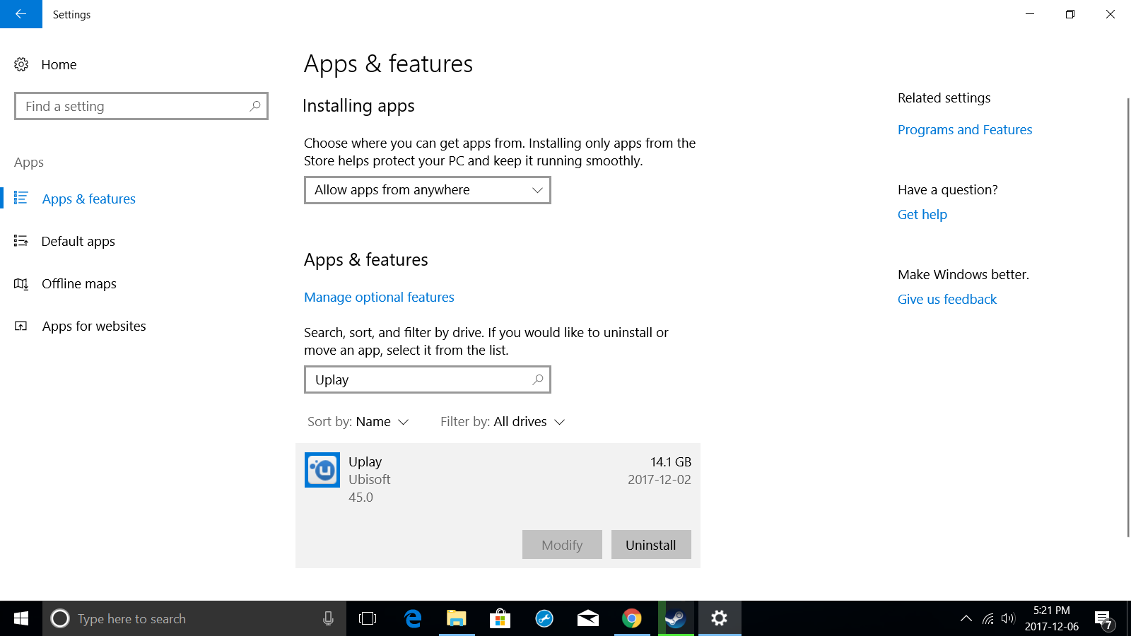
Task: Open File Explorer from the taskbar
Action: click(x=457, y=618)
